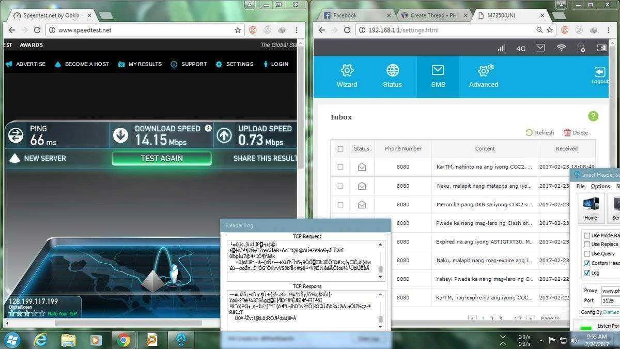Click the zoom magnifier in router address bar
The width and height of the screenshot is (620, 349).
tap(540, 30)
